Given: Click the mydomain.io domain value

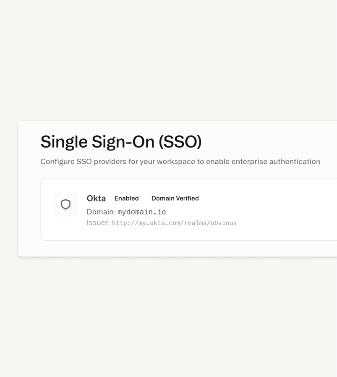Looking at the screenshot, I should pyautogui.click(x=141, y=212).
